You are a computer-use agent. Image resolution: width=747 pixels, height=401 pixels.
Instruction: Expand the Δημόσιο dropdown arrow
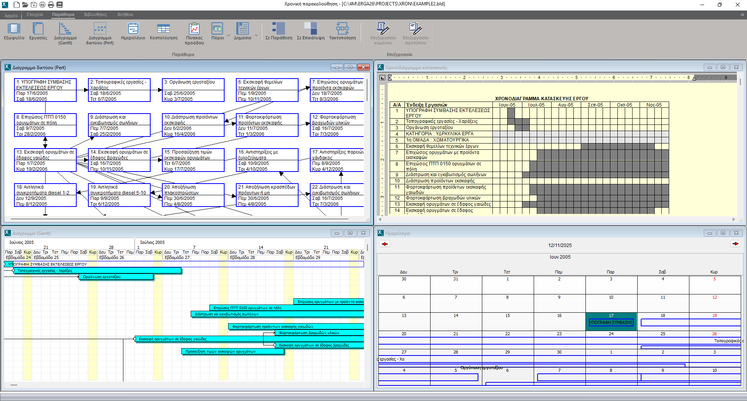(x=256, y=36)
